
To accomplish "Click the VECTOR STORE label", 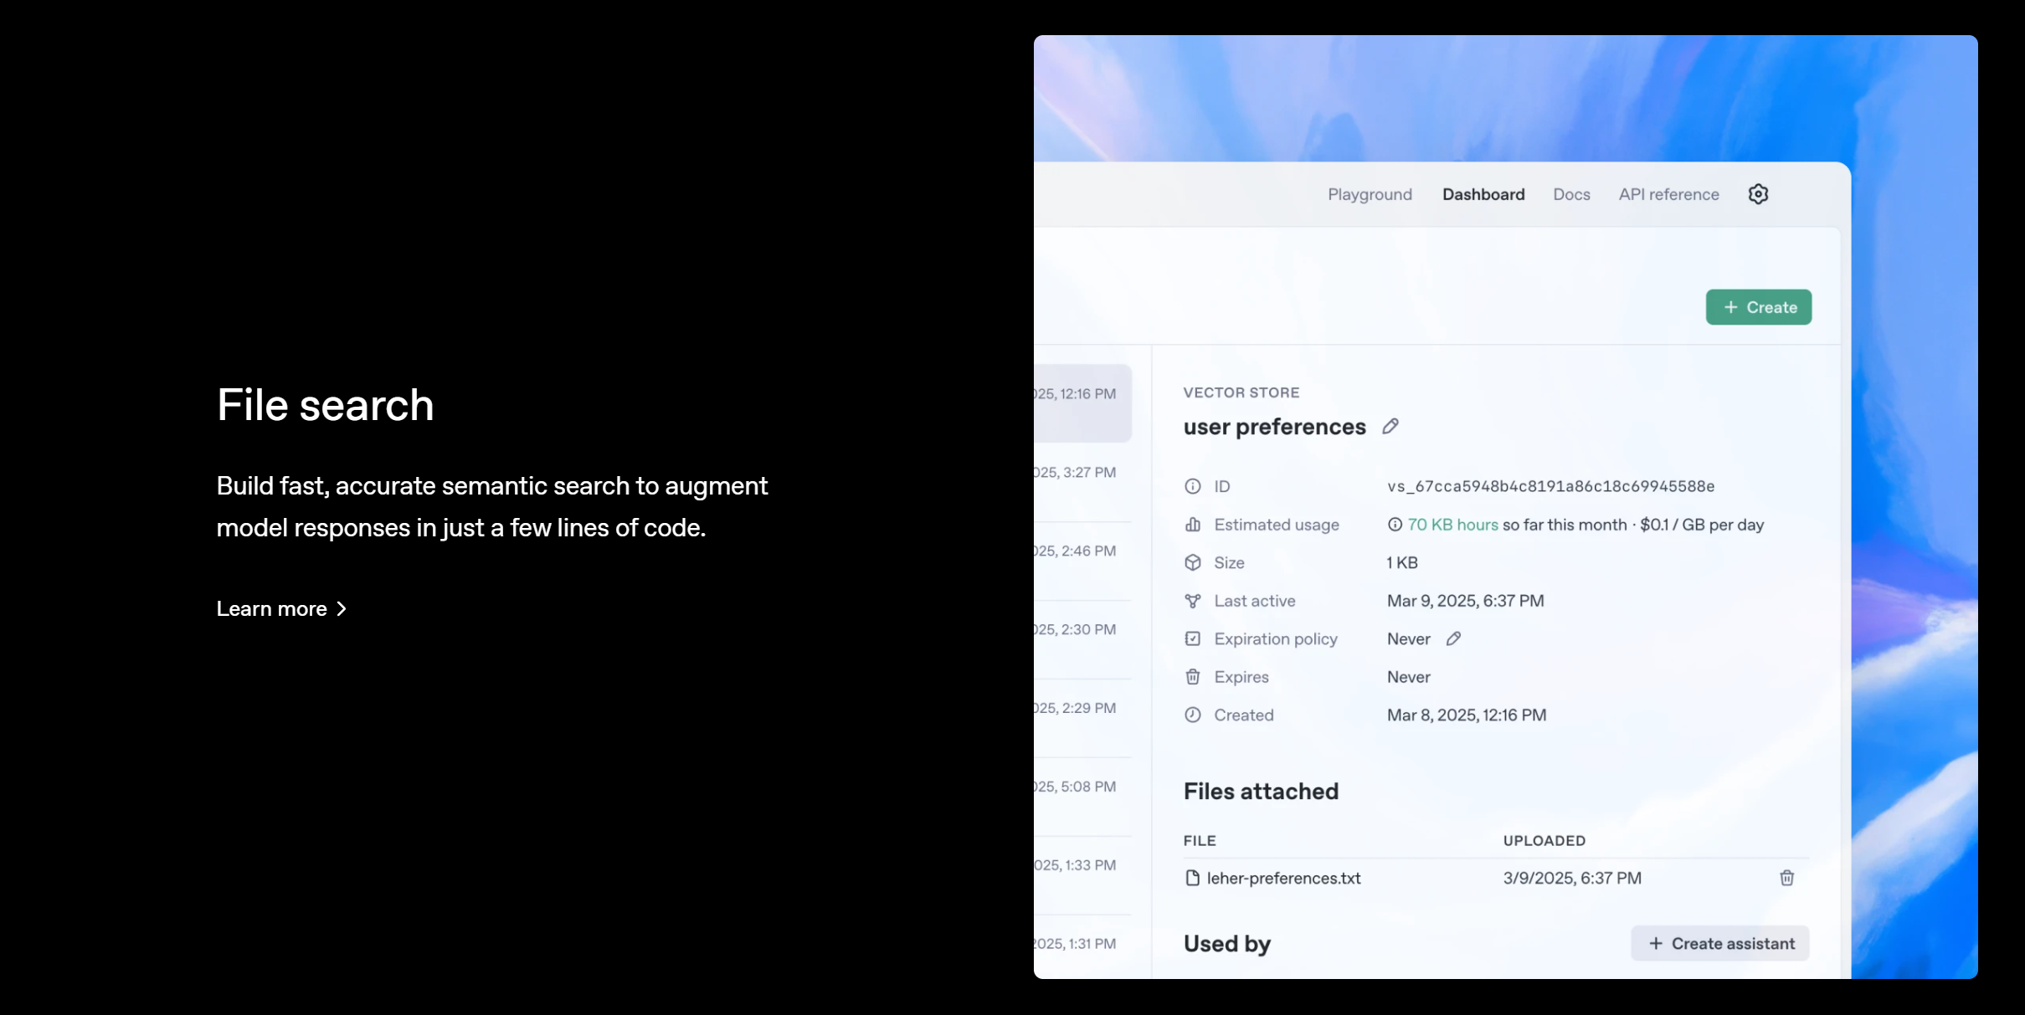I will point(1241,392).
